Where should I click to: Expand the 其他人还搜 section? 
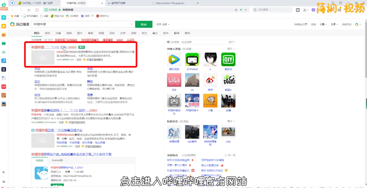pos(231,49)
